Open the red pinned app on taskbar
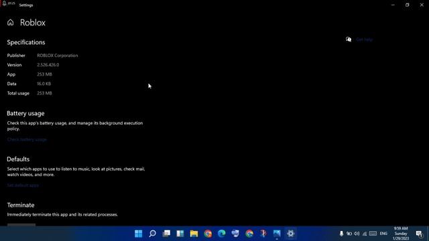The width and height of the screenshot is (429, 241). [x=263, y=234]
